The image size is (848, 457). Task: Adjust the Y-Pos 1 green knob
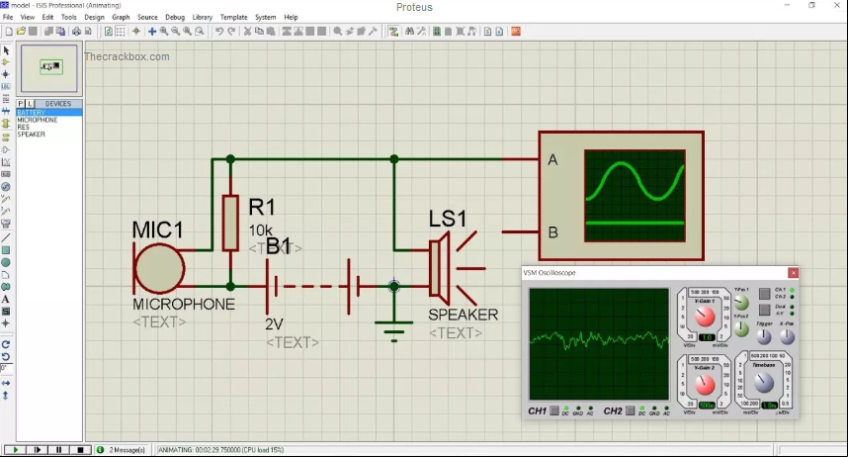point(741,302)
